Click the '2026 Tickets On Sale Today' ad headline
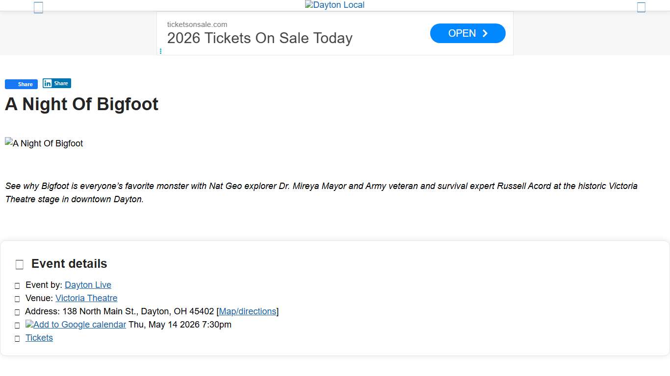 click(259, 38)
